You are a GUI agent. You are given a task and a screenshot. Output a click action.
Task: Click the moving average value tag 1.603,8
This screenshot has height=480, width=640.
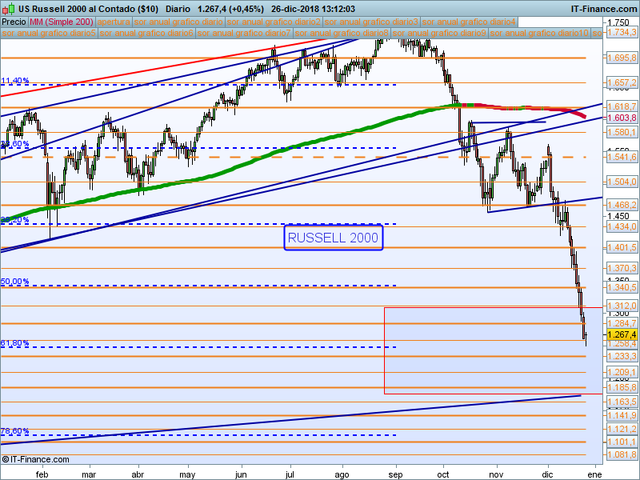point(622,118)
